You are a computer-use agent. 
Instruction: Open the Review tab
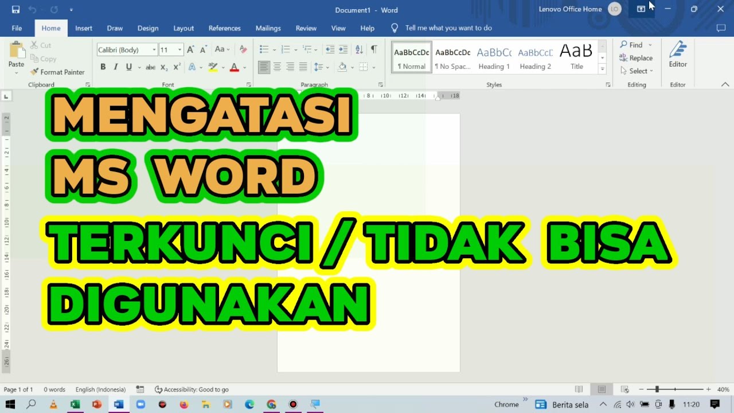306,28
